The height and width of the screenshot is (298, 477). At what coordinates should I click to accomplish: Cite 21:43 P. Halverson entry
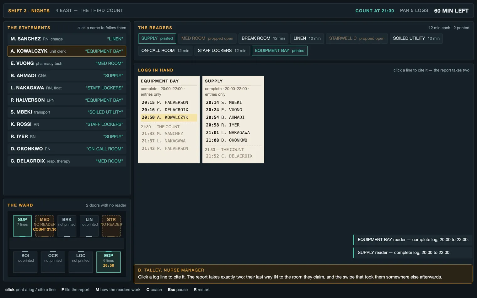coord(169,148)
